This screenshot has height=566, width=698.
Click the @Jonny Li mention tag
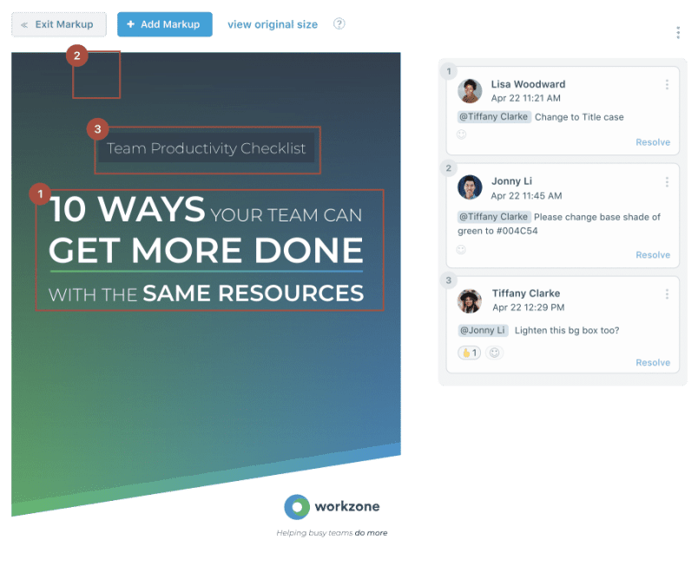[482, 330]
